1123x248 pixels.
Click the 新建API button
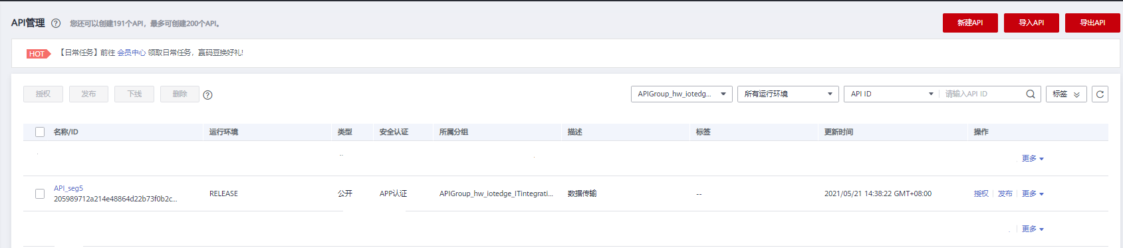click(970, 23)
